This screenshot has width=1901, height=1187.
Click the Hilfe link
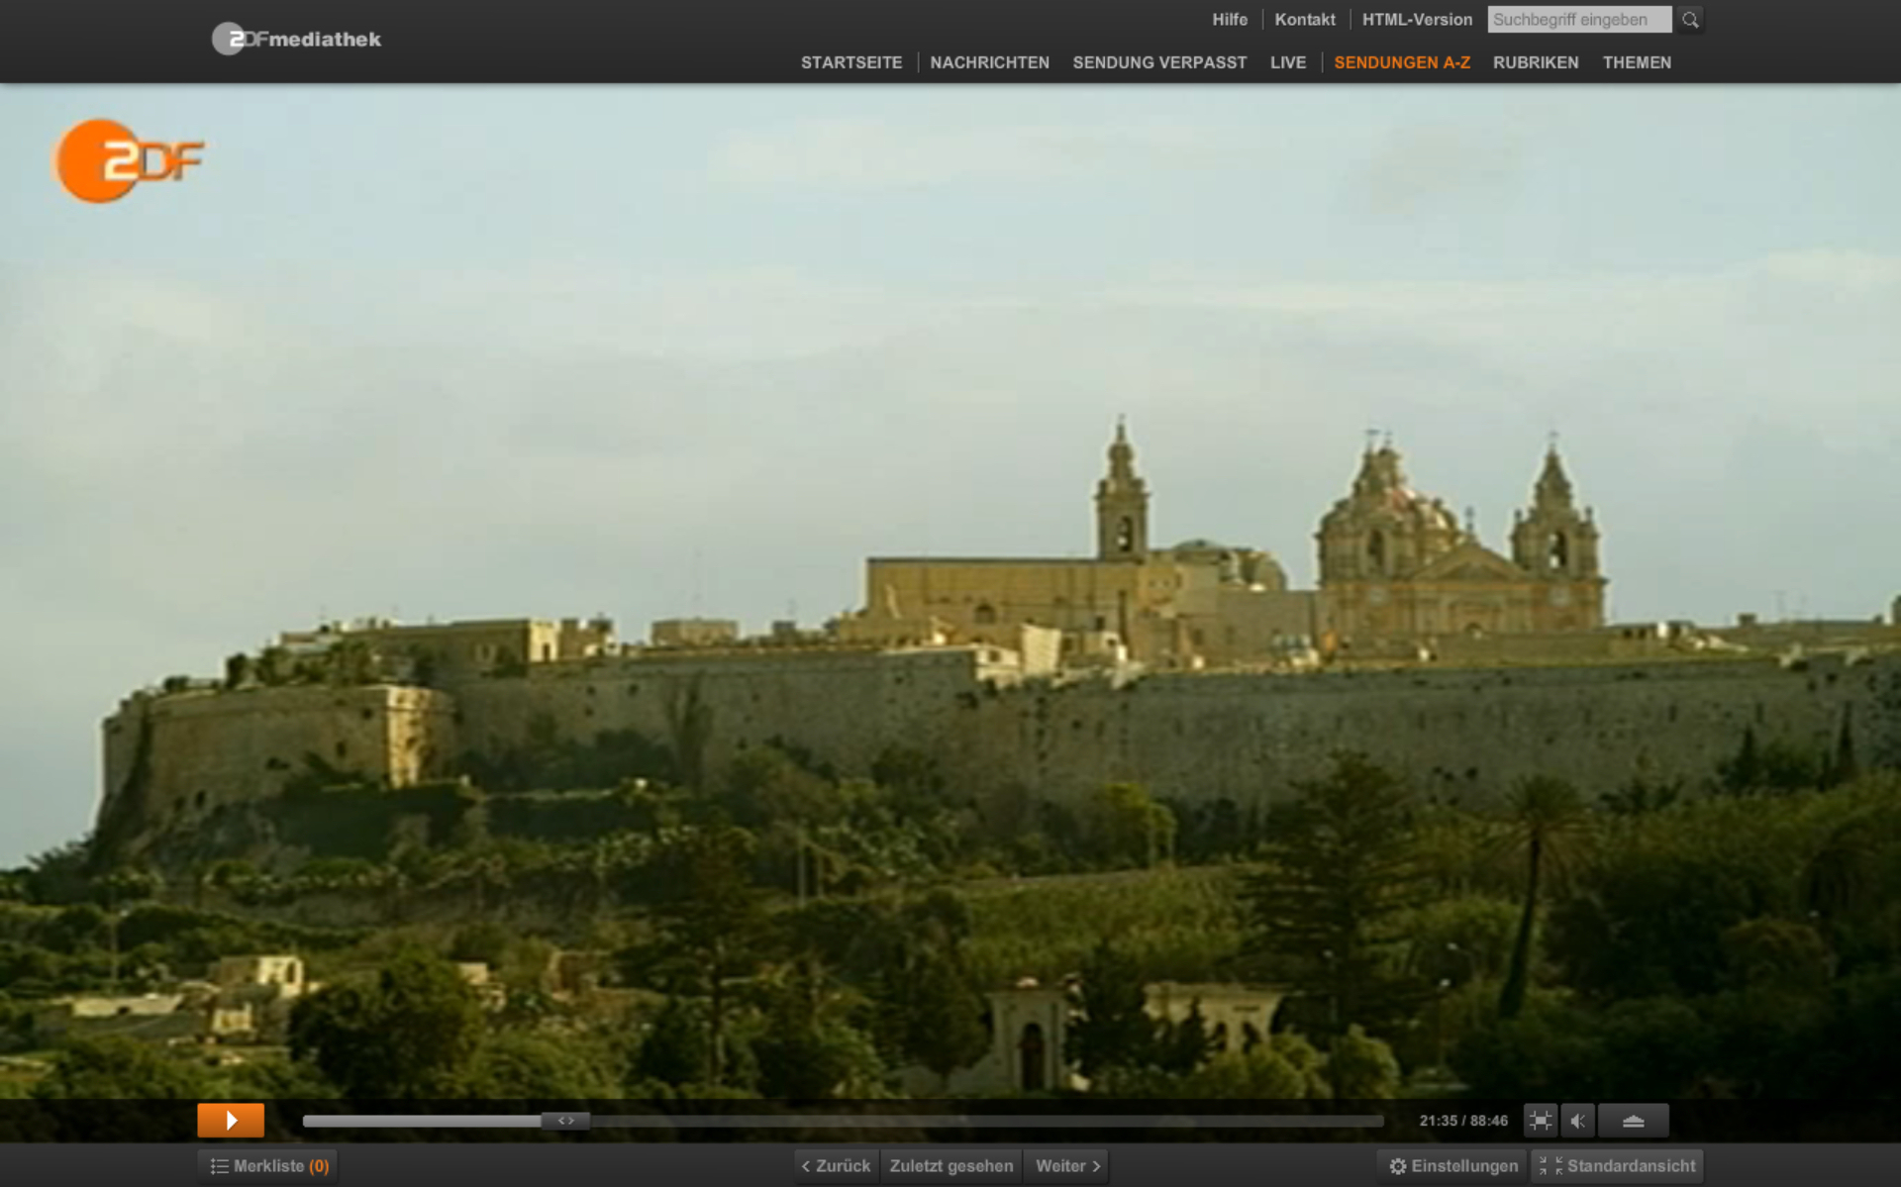(x=1230, y=20)
